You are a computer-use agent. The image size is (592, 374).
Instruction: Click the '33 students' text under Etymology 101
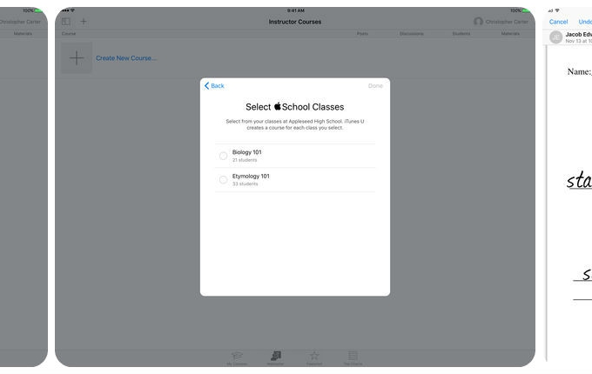(245, 184)
